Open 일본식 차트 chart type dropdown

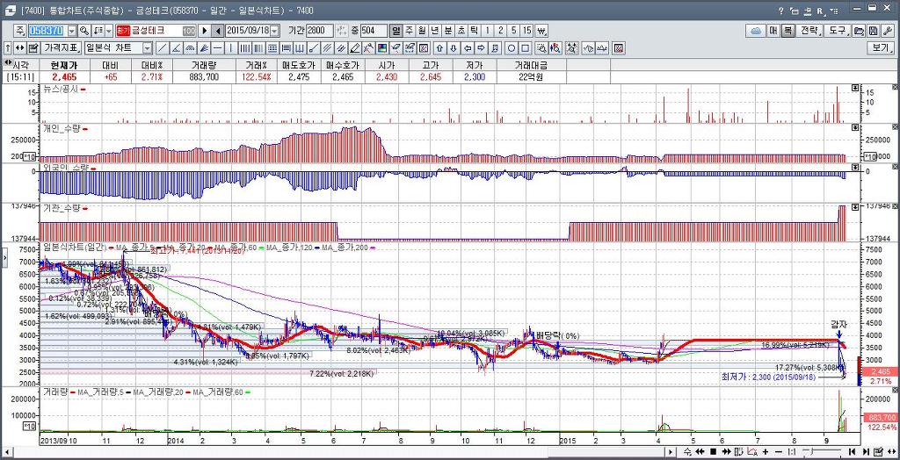coord(148,49)
